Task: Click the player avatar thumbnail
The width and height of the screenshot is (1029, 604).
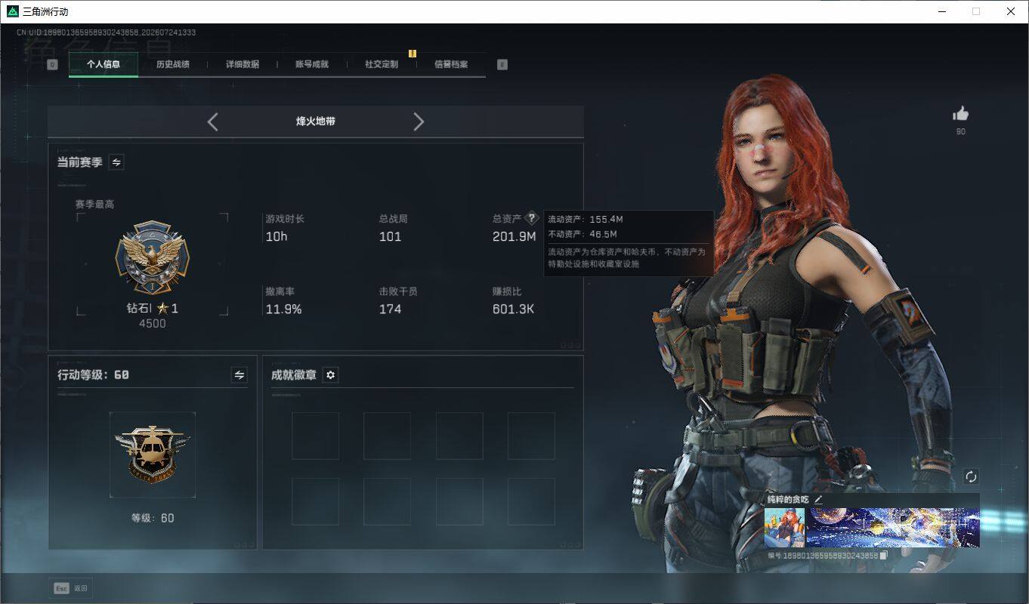Action: (784, 527)
